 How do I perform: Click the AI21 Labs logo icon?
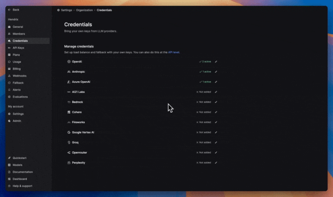(x=69, y=92)
